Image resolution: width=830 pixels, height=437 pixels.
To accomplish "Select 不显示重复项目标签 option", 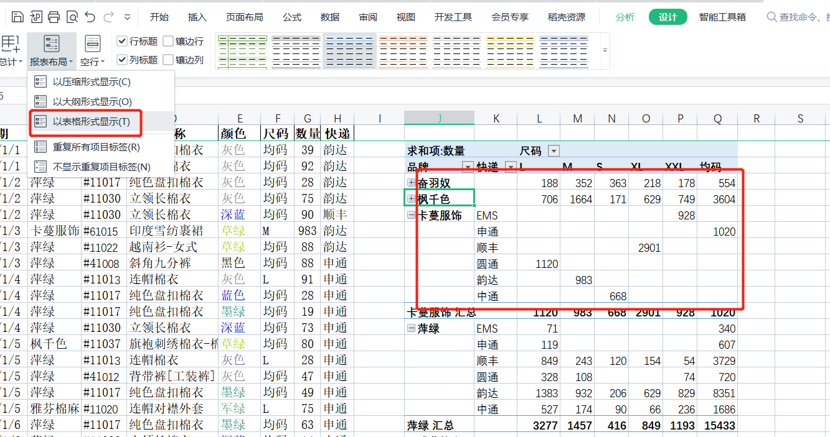I will click(x=101, y=167).
